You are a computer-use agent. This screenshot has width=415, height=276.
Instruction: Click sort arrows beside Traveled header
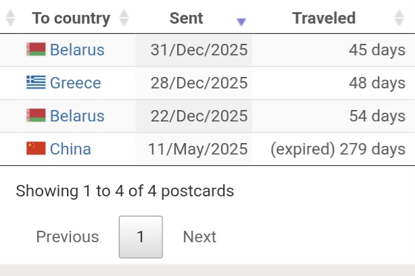tap(399, 19)
